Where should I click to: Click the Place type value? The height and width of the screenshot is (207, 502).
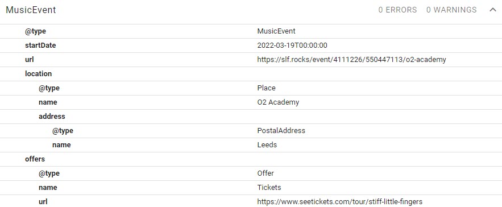[267, 88]
